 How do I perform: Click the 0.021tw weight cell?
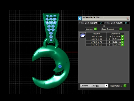tap(117, 42)
